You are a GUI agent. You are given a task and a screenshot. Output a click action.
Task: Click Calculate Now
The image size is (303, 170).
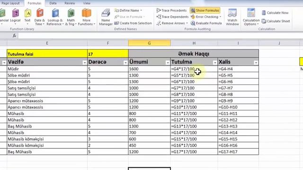pyautogui.click(x=275, y=13)
